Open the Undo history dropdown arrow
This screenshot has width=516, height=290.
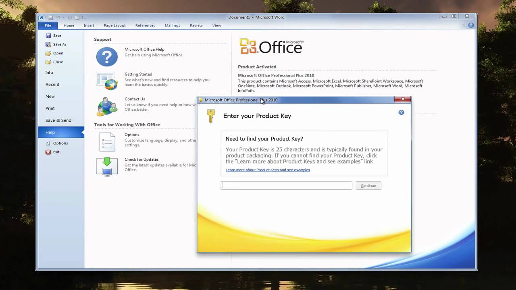tap(64, 18)
